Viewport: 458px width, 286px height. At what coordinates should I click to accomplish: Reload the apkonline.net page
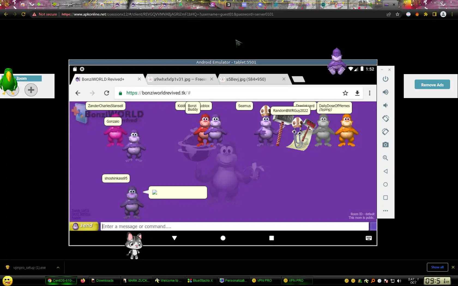pos(23,14)
